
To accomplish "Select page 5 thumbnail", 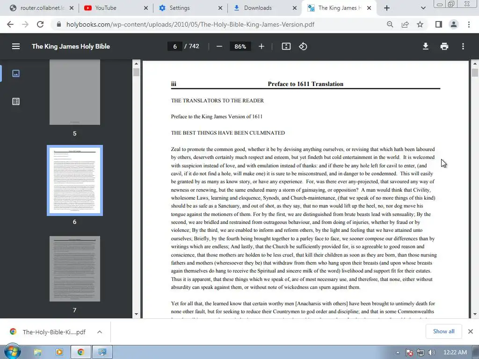I will [x=74, y=92].
